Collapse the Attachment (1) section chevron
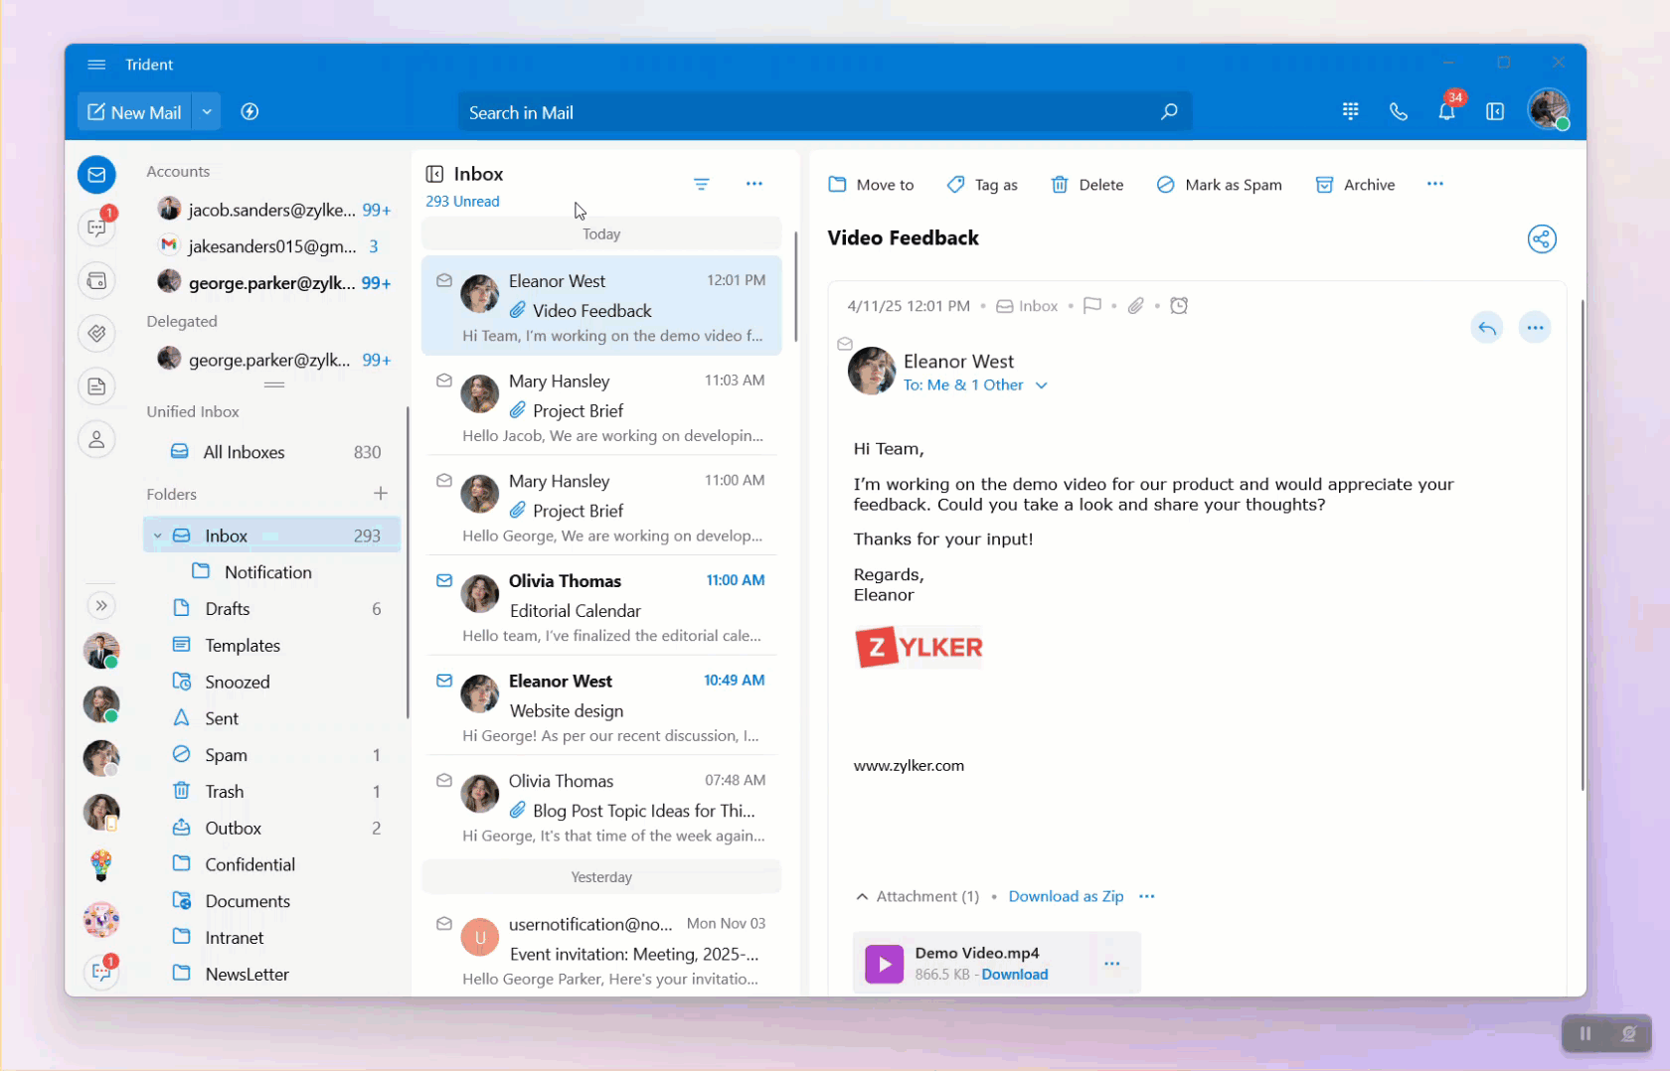The image size is (1670, 1071). tap(862, 896)
